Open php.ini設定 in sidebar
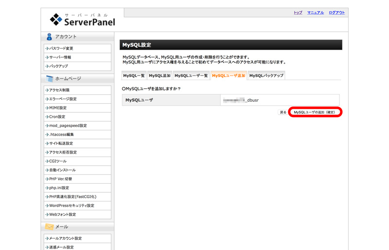This screenshot has height=250, width=389. coord(77,188)
